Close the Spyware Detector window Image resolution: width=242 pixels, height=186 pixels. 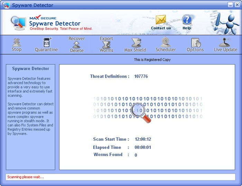(x=237, y=5)
